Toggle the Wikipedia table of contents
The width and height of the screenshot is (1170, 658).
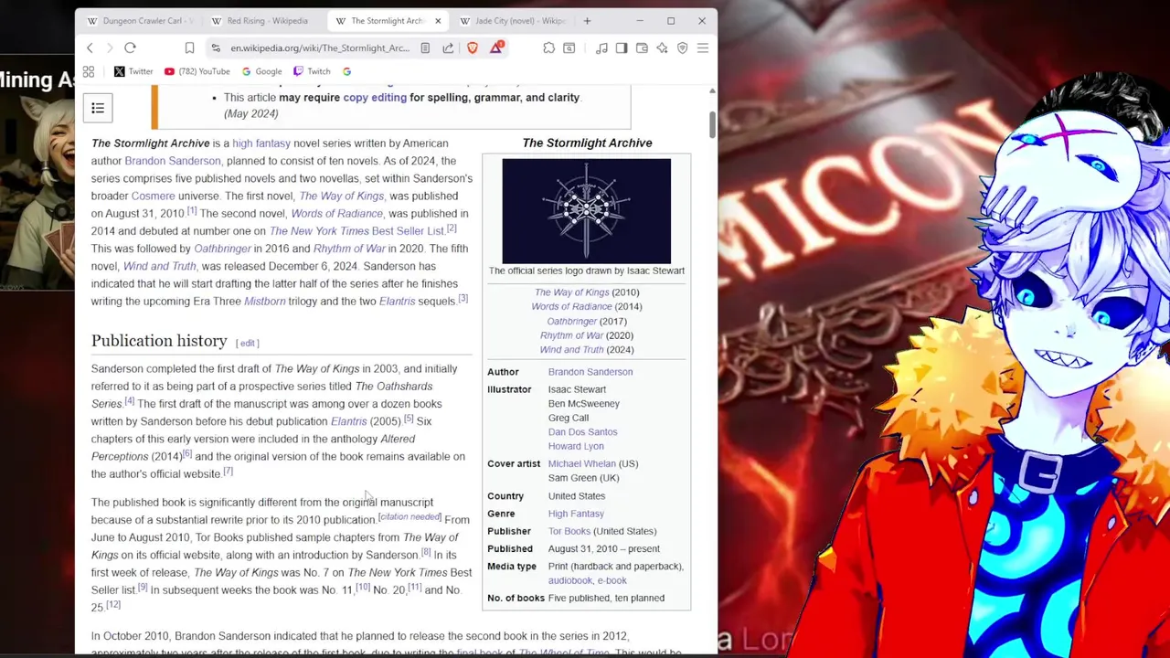click(x=98, y=108)
